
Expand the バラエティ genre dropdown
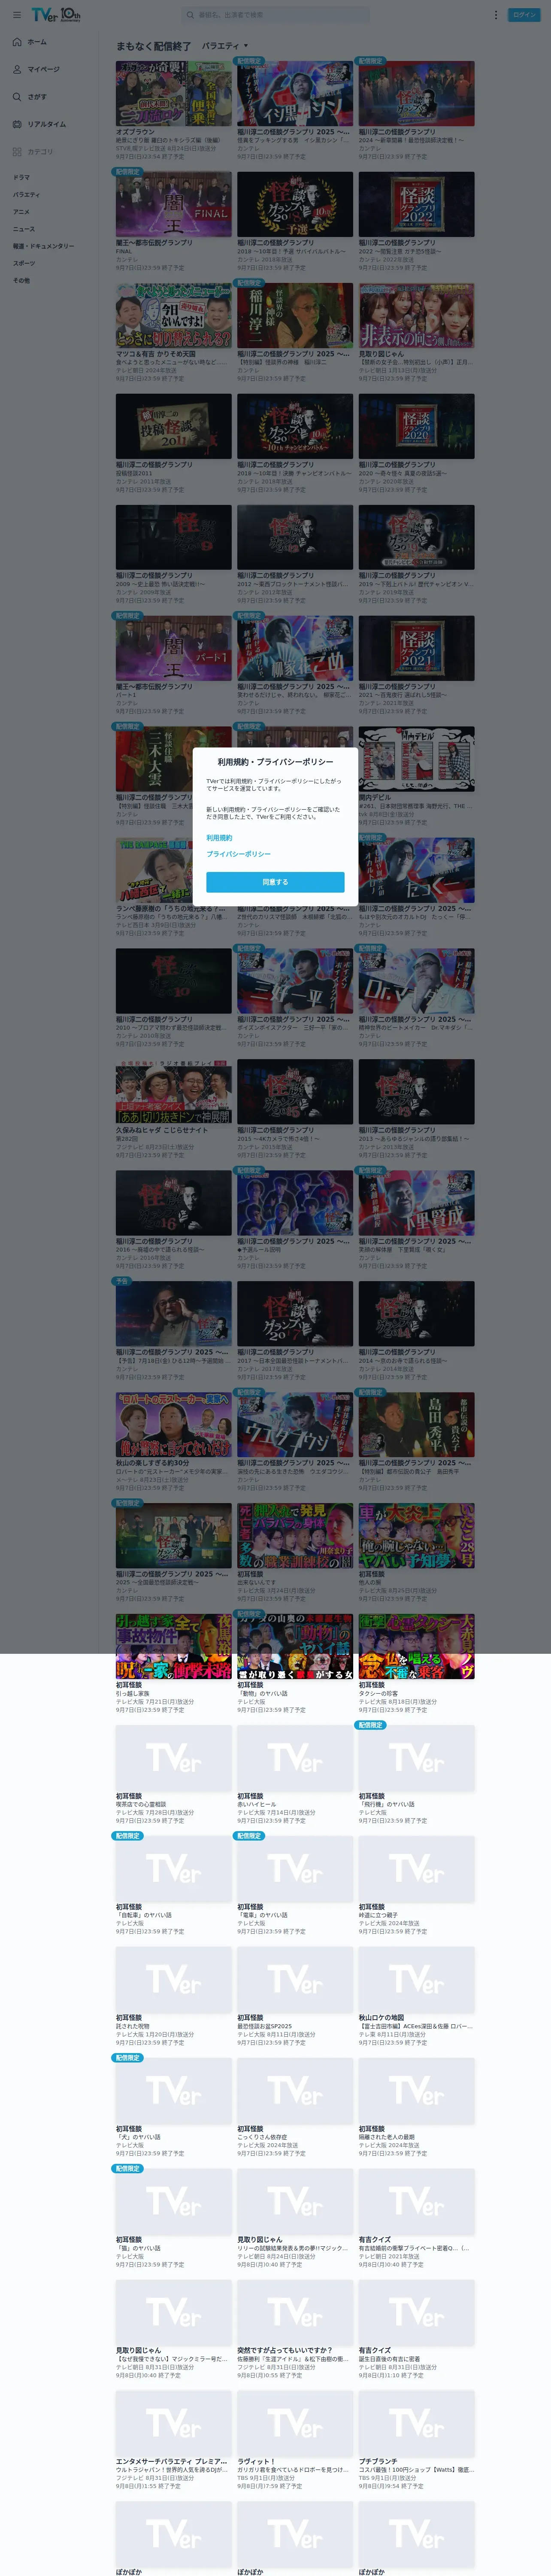[x=225, y=46]
